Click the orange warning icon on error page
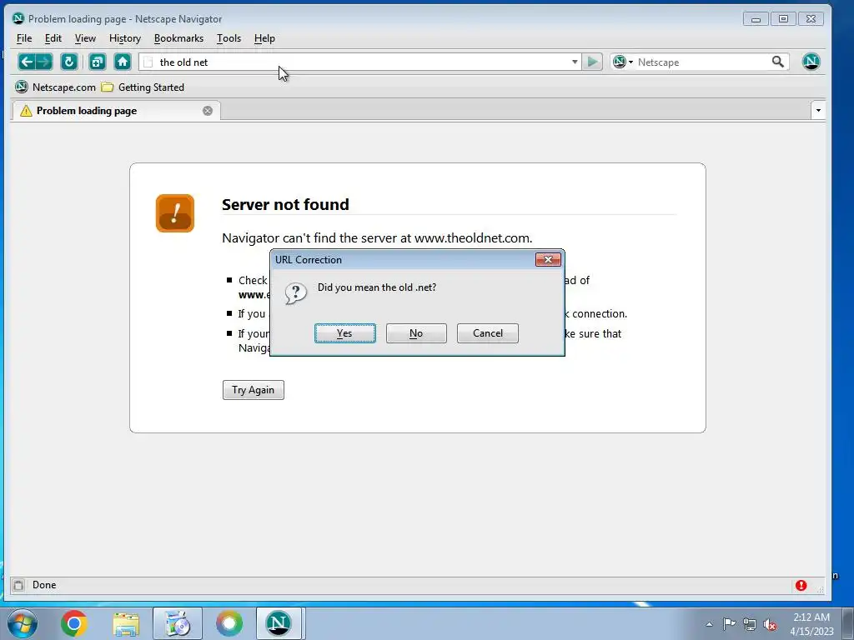Viewport: 854px width, 640px height. tap(175, 213)
